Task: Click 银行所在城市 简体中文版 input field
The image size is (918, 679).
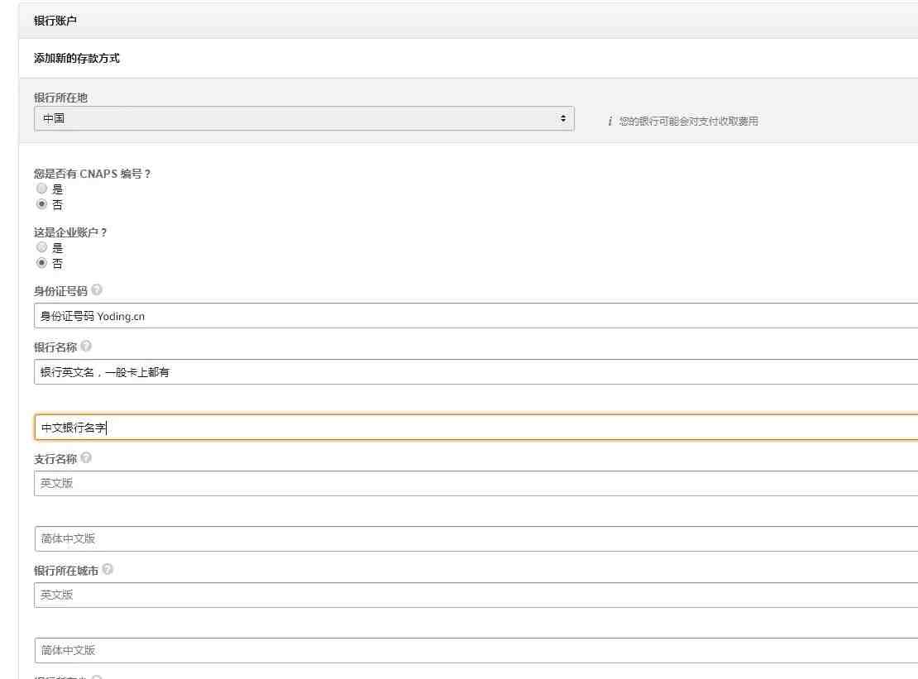Action: [x=476, y=651]
